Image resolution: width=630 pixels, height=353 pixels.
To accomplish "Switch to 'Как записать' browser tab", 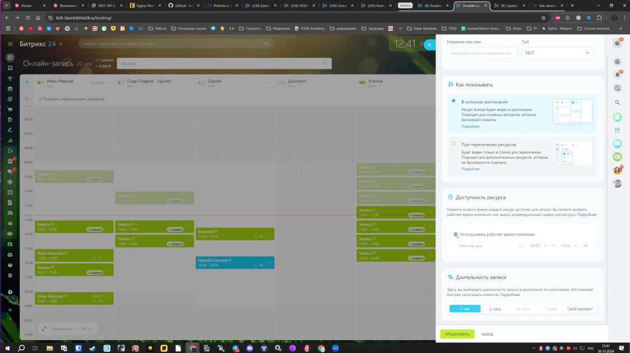I will click(548, 6).
